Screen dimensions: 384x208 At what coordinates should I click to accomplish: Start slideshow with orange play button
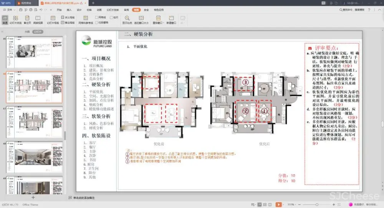coord(278,205)
